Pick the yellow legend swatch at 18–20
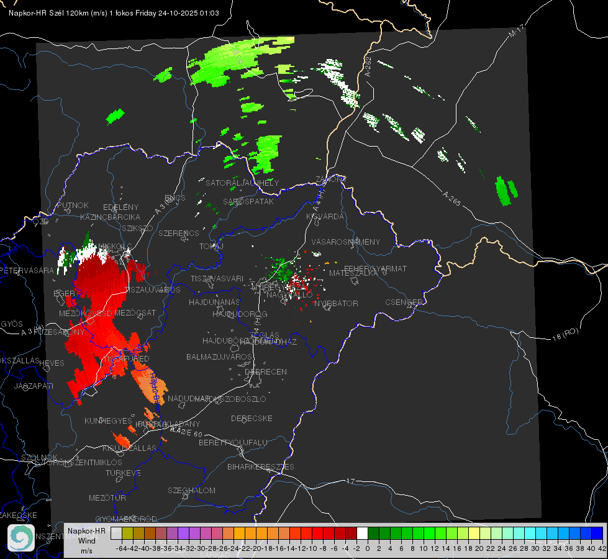Image resolution: width=608 pixels, height=559 pixels. tap(474, 533)
